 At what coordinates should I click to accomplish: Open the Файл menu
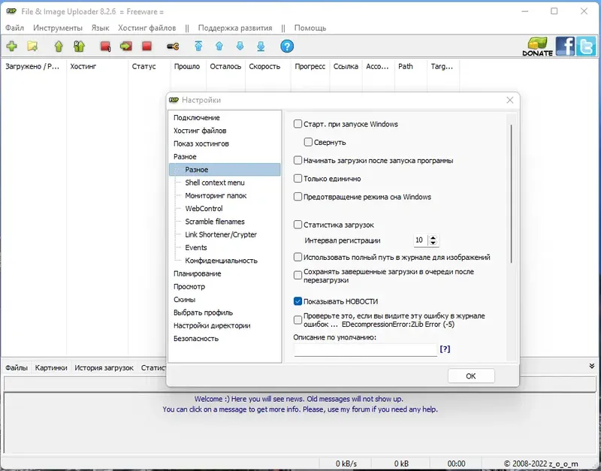coord(14,28)
